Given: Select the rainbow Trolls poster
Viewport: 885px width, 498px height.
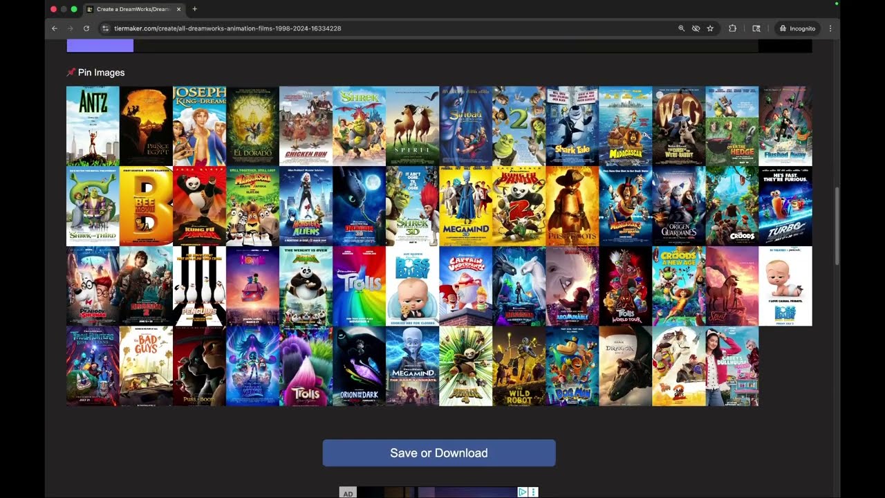Looking at the screenshot, I should tap(359, 286).
